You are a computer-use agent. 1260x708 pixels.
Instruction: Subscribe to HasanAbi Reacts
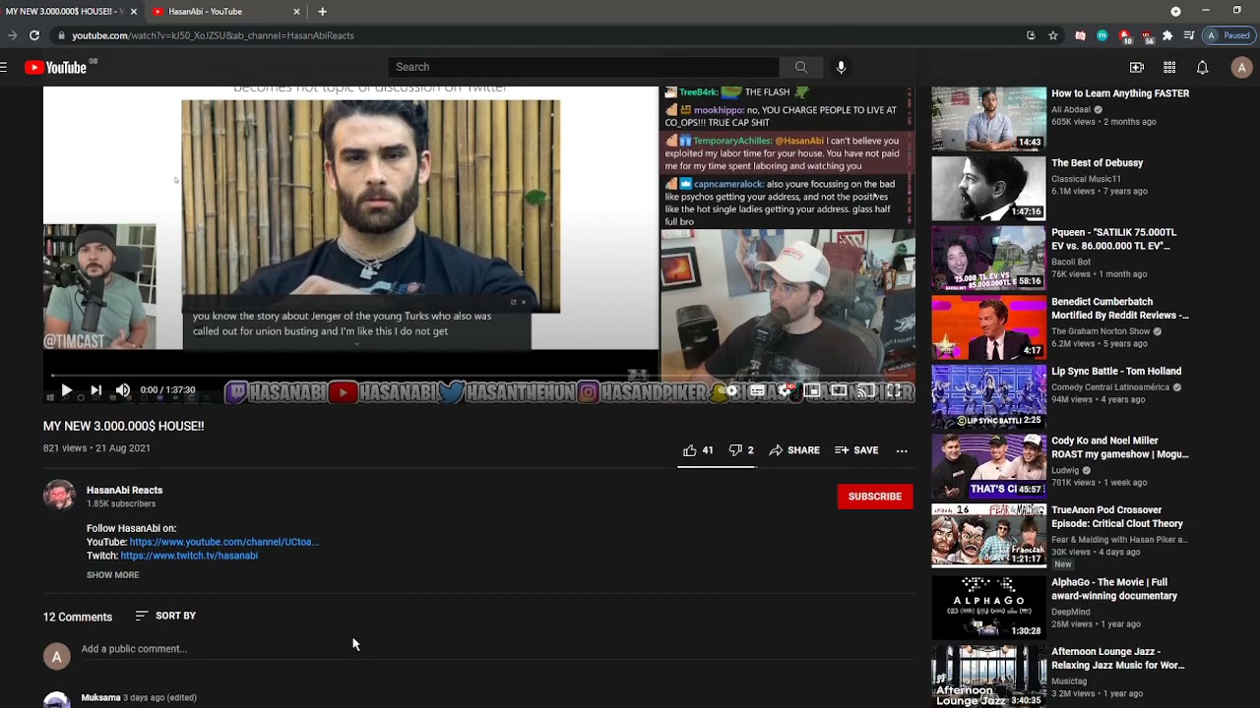click(875, 497)
